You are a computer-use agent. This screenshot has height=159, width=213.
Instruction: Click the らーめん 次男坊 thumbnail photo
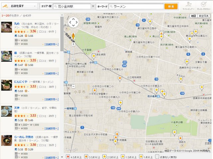(x=7, y=140)
